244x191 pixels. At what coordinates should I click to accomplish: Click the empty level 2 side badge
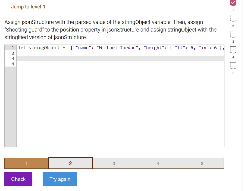233,18
